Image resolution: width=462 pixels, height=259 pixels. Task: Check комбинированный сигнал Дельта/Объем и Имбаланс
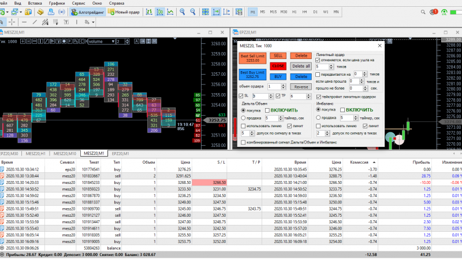coord(243,142)
